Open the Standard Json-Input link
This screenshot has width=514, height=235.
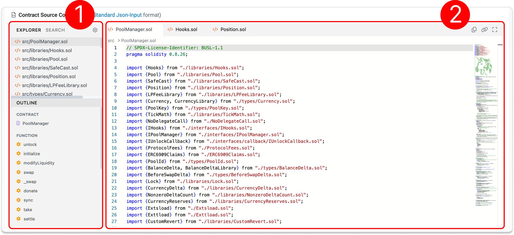click(x=118, y=15)
